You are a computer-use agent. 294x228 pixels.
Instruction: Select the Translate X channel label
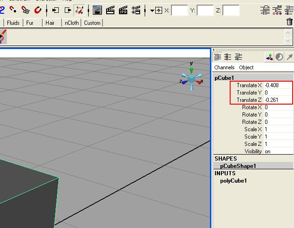pos(249,85)
